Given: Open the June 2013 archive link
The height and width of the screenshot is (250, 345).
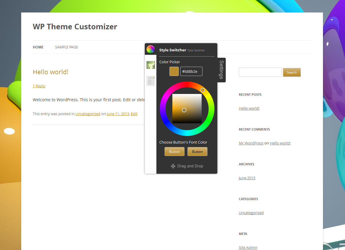Looking at the screenshot, I should pyautogui.click(x=247, y=178).
